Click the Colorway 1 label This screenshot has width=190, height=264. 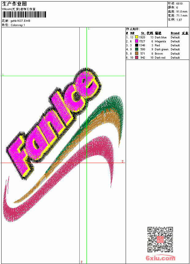coord(18,25)
